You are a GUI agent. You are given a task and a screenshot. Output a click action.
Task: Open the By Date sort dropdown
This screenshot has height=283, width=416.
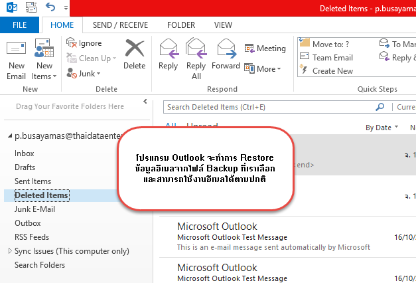coord(381,128)
